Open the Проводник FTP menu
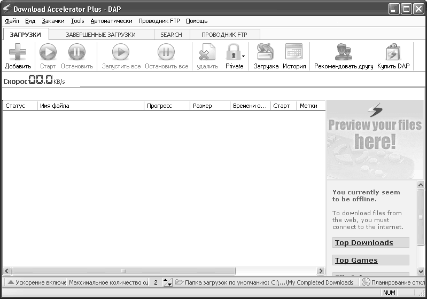Screen dimensions: 427x299 (x=159, y=21)
